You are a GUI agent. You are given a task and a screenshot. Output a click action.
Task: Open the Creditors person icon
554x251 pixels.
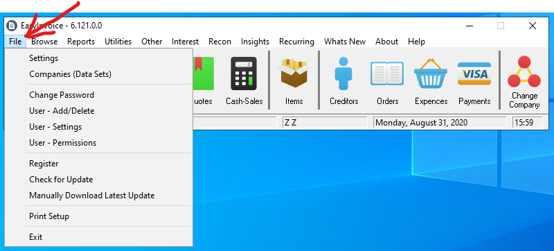343,73
